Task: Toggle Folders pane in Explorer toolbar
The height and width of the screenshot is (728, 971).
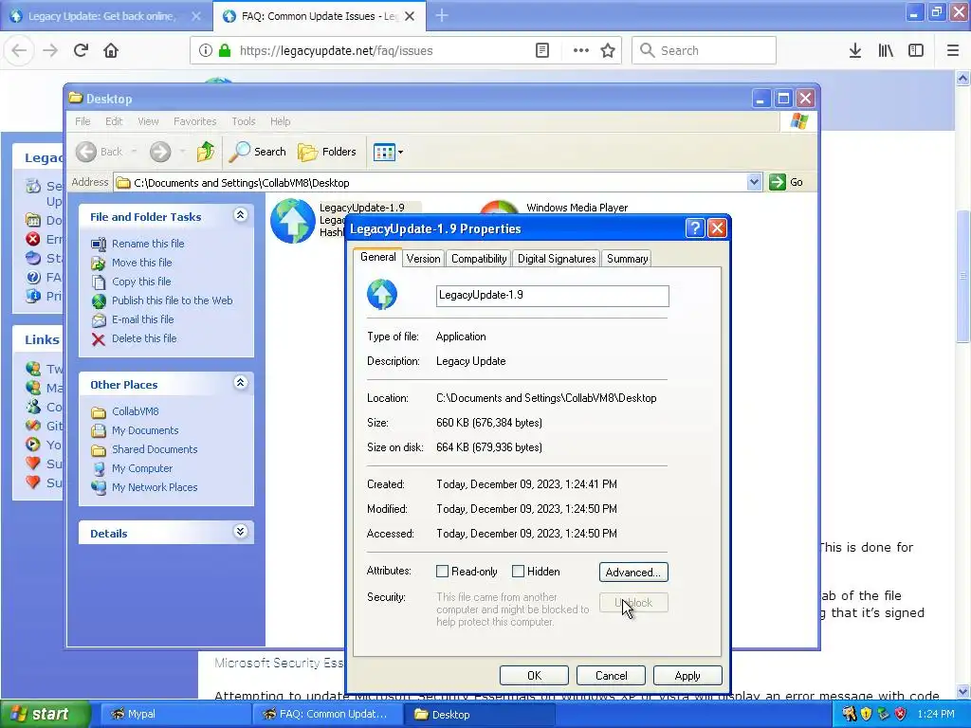Action: [327, 152]
